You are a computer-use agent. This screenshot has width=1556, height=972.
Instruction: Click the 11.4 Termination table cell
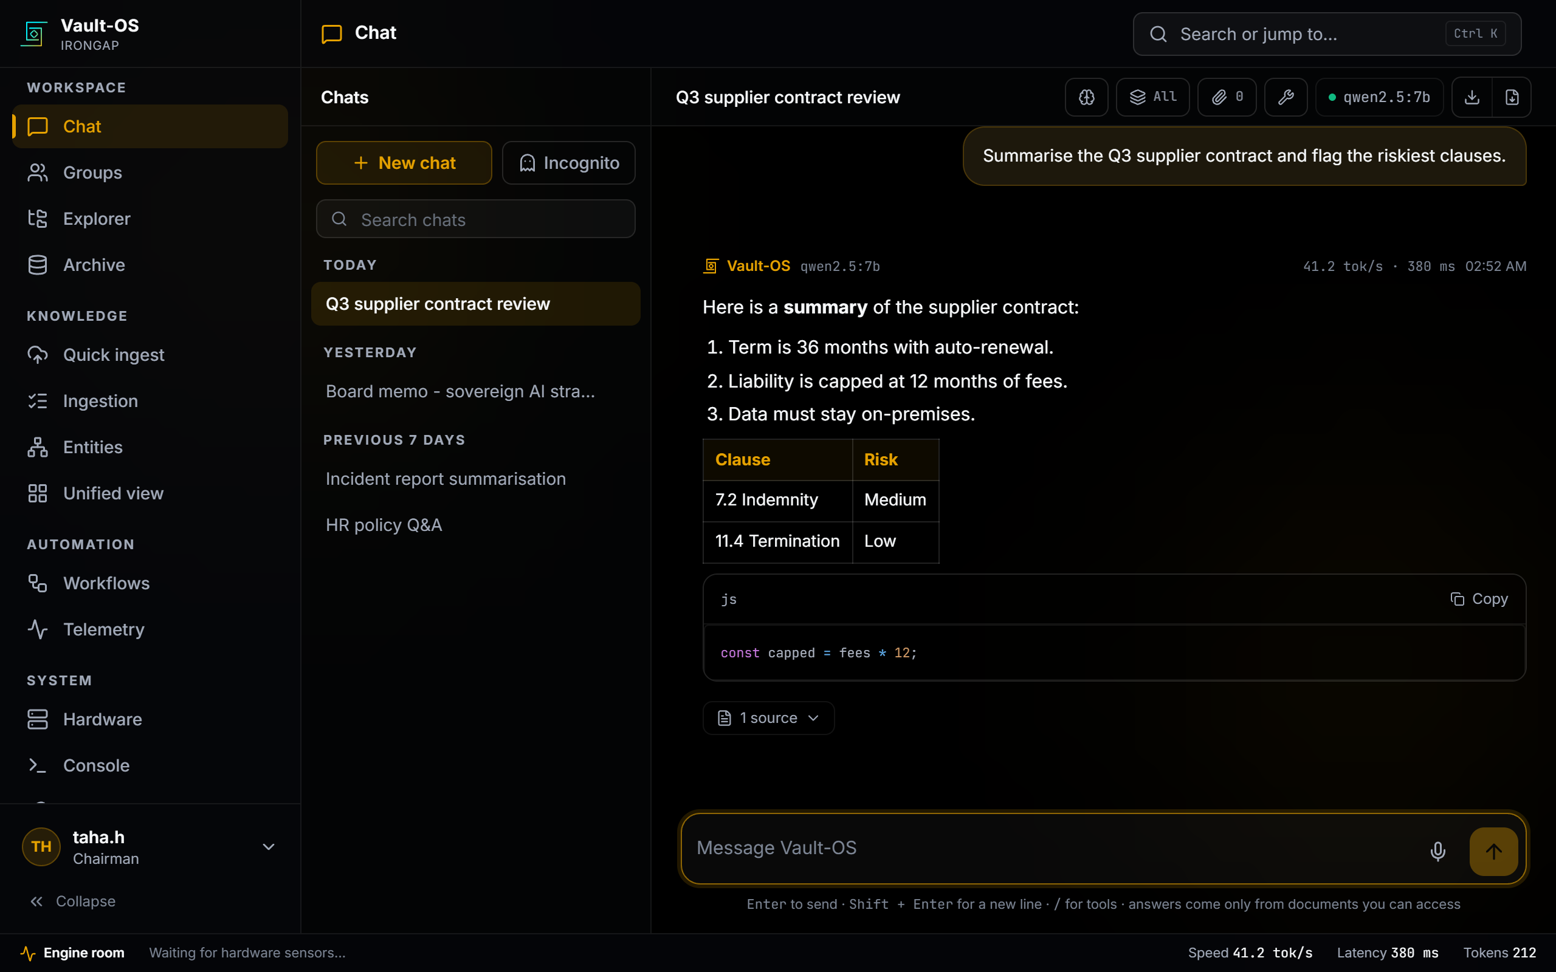[x=777, y=542]
